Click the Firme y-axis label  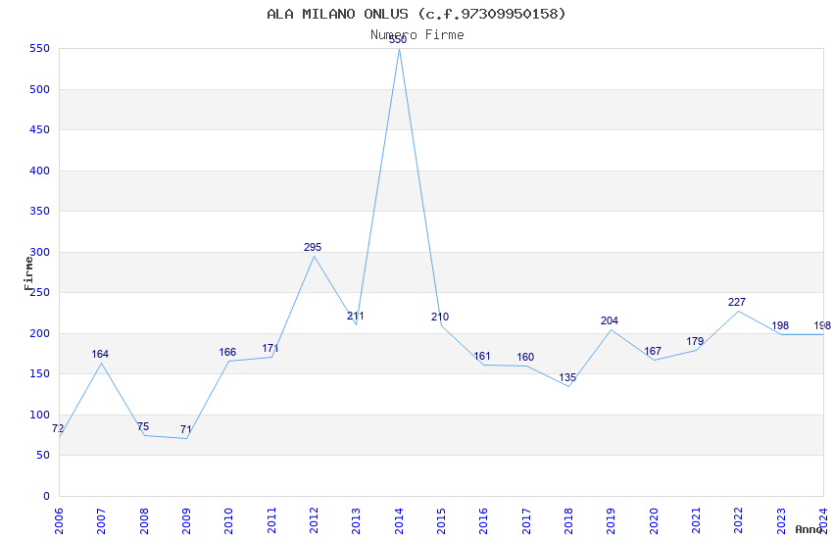pyautogui.click(x=28, y=273)
